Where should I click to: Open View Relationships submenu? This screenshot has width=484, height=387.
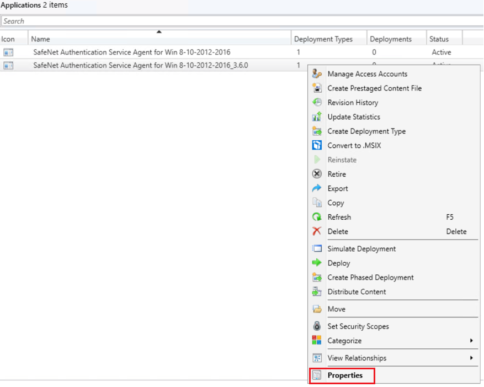tap(394, 358)
